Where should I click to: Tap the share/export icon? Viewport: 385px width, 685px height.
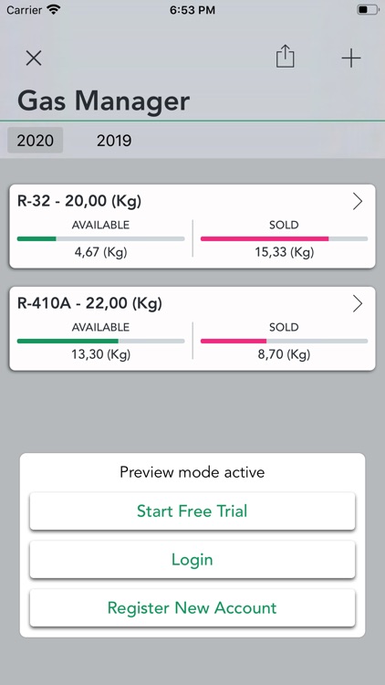coord(285,57)
